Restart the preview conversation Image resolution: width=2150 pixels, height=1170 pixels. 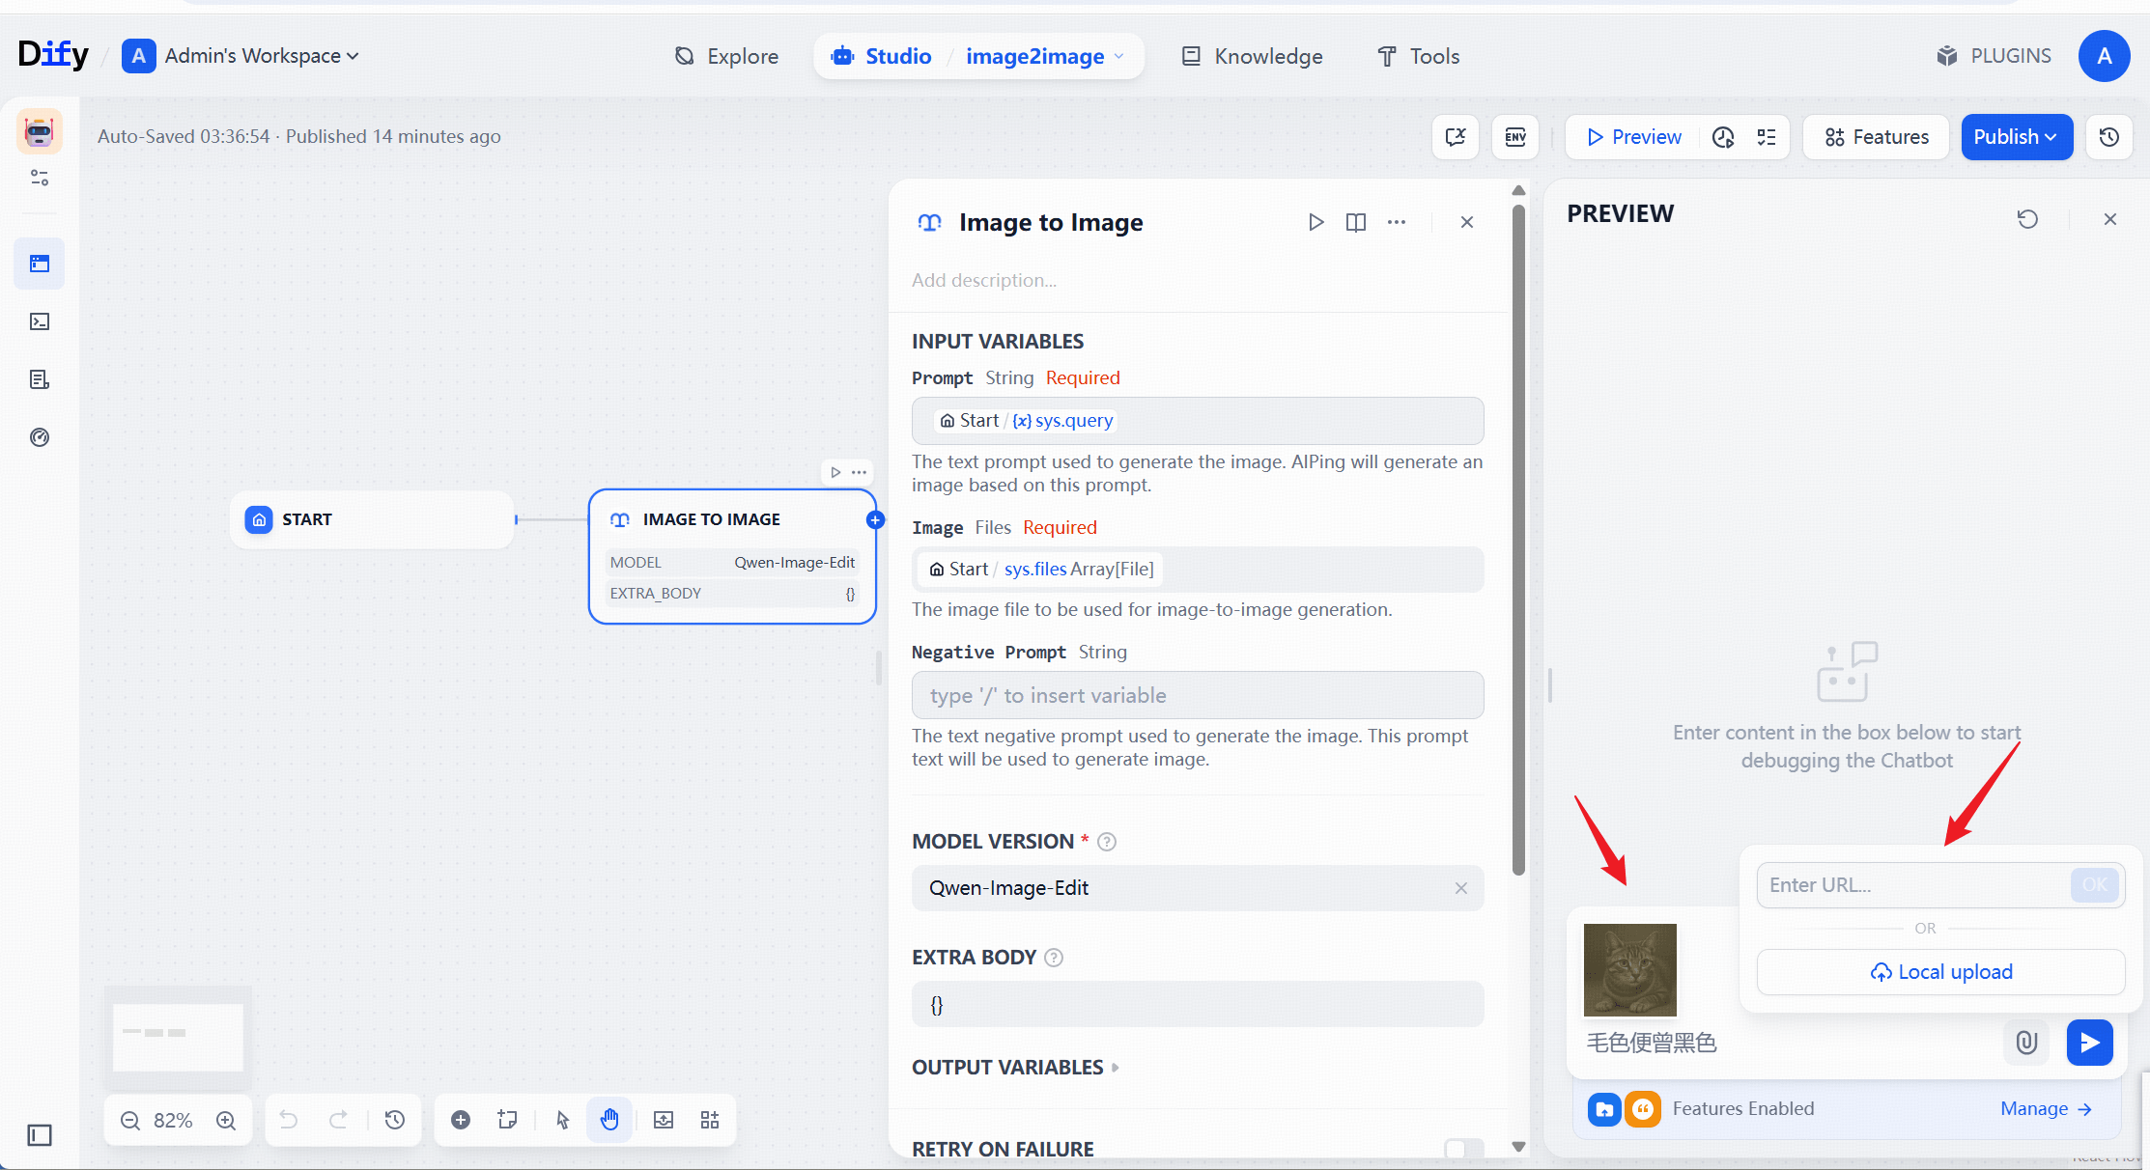(x=2027, y=219)
